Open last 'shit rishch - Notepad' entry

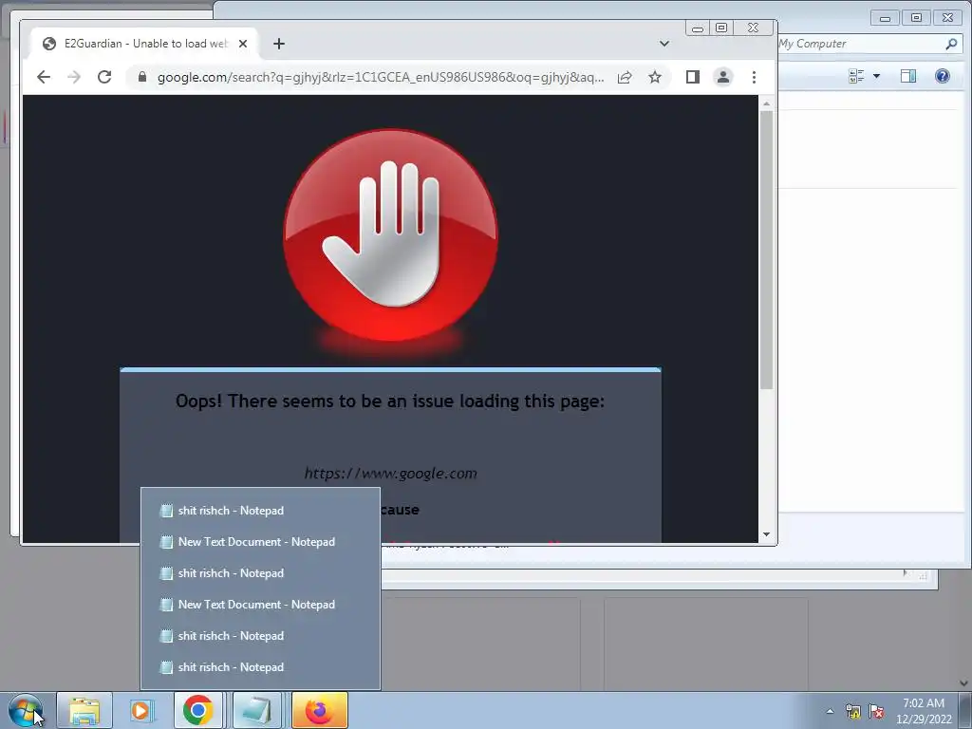click(260, 667)
